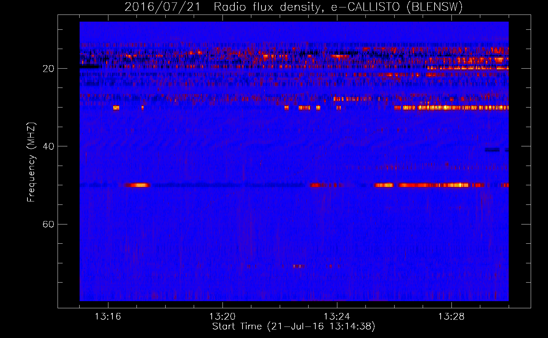The height and width of the screenshot is (338, 548).
Task: Click the small red burst near 13:22:40 at low band
Action: point(299,266)
